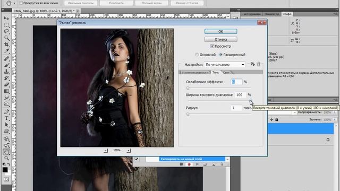
Task: Select the Type tool
Action: [x=6, y=118]
